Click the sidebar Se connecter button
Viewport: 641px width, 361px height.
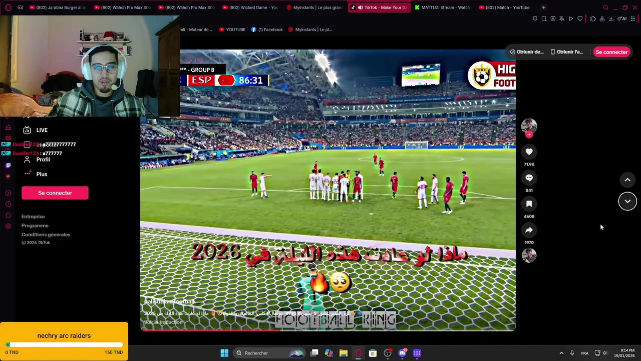click(55, 193)
